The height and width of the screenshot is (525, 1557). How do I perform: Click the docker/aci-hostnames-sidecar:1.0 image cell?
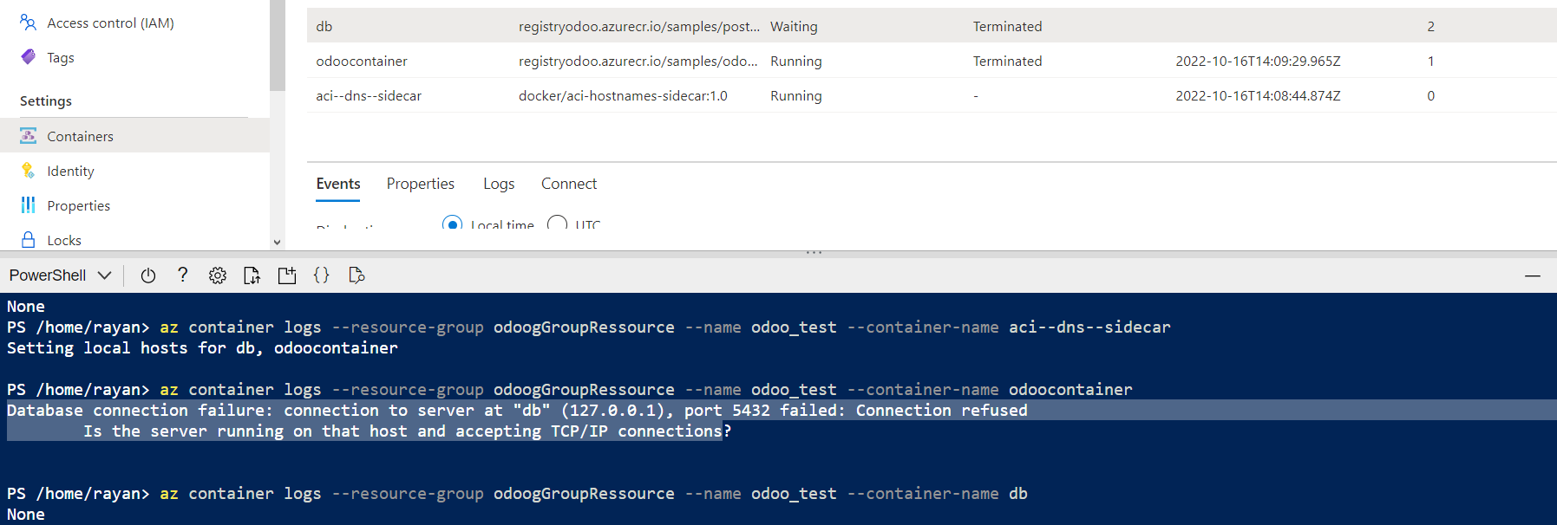623,95
